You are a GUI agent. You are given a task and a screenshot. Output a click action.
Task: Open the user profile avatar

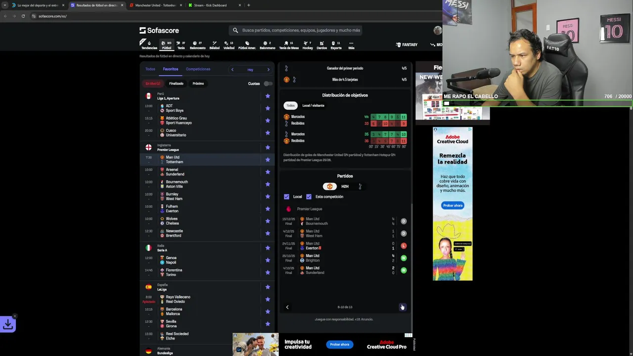(x=438, y=30)
